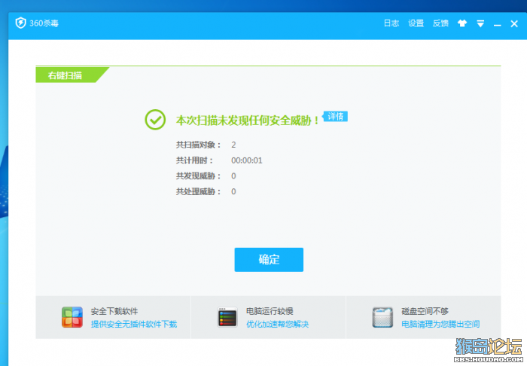The width and height of the screenshot is (527, 366).
Task: Click the 电脑运行较慢 optimizer icon
Action: coord(227,317)
